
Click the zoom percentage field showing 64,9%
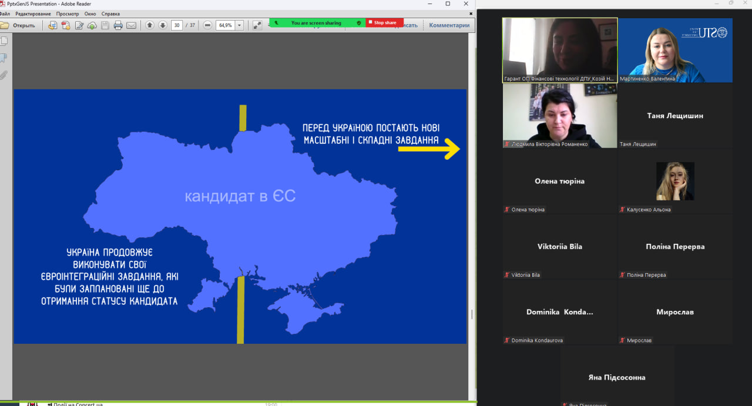tap(225, 25)
